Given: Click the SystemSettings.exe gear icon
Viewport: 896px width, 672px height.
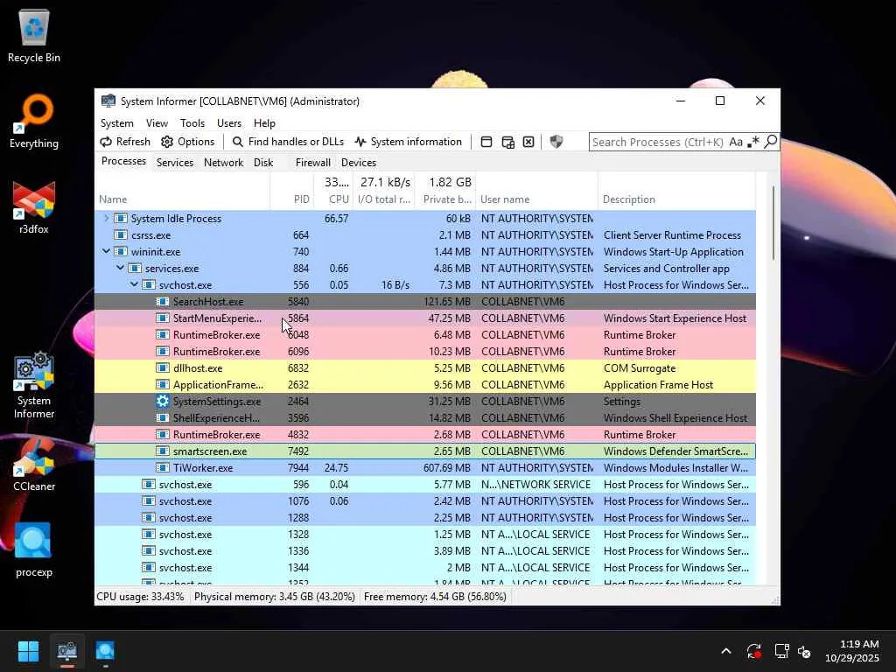Looking at the screenshot, I should coord(163,401).
